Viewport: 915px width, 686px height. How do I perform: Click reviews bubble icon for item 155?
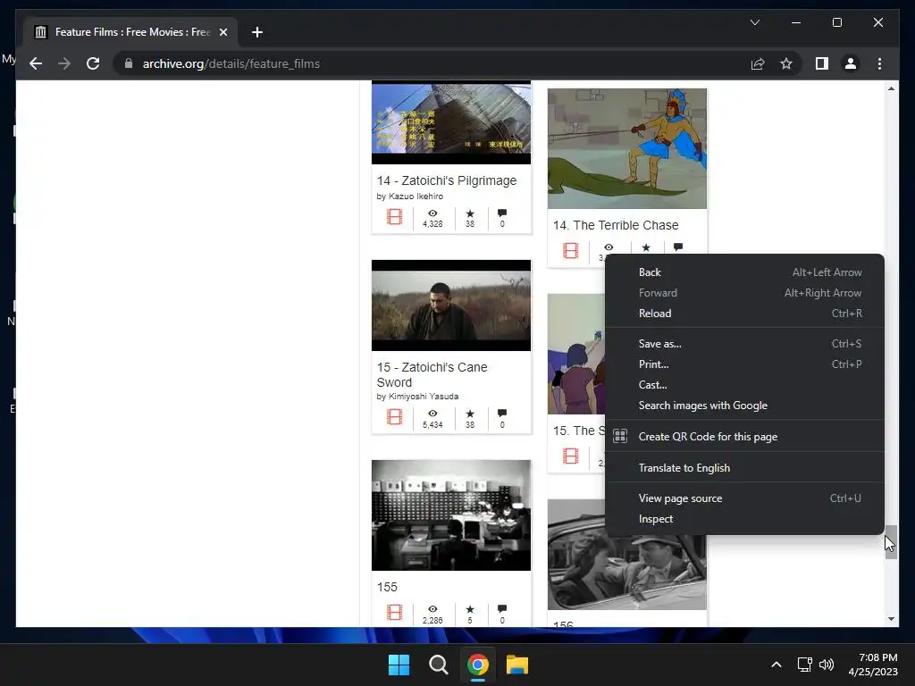click(502, 609)
